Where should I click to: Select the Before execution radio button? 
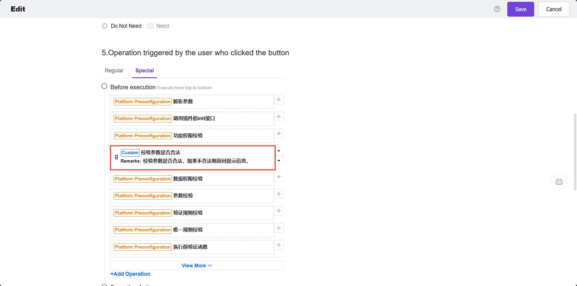(x=104, y=86)
